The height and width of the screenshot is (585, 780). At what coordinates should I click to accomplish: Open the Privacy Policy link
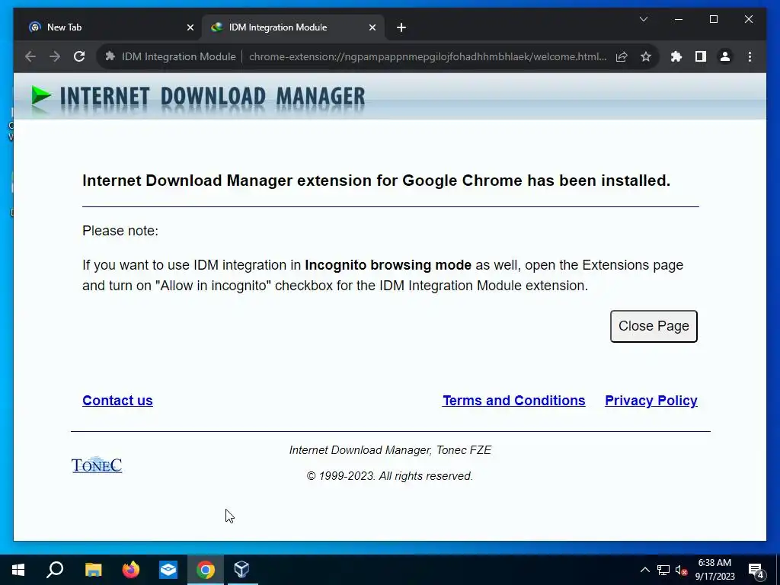651,401
